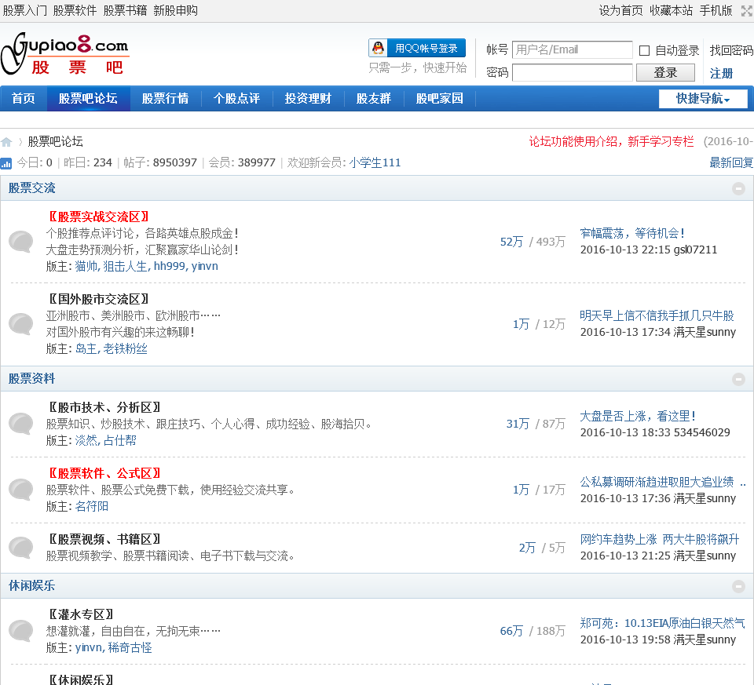Click 设为首页 link
754x685 pixels.
(620, 10)
